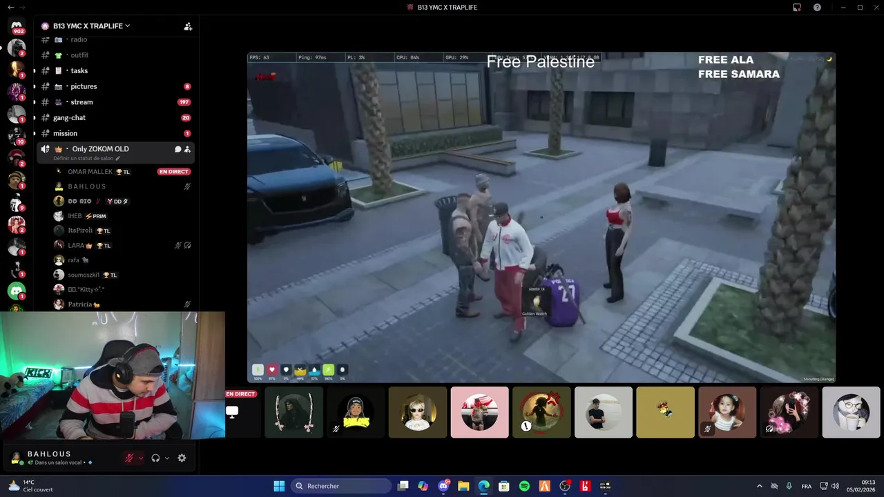Open the gang-chat channel
Screen dimensions: 884x497
pos(115,117)
